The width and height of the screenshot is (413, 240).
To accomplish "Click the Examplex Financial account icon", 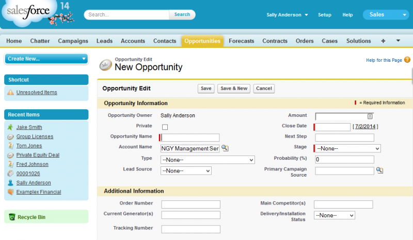I will 10,192.
